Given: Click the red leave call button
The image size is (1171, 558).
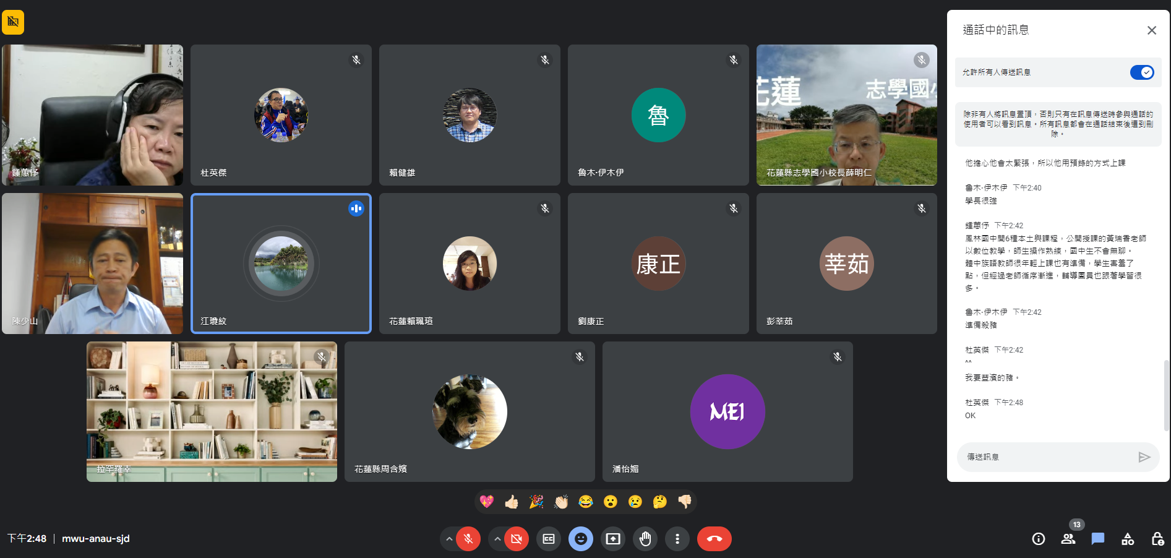Looking at the screenshot, I should tap(714, 539).
